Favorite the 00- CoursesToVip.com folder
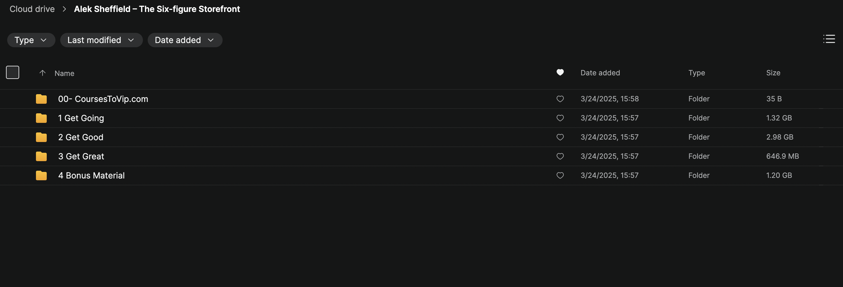843x287 pixels. [560, 99]
